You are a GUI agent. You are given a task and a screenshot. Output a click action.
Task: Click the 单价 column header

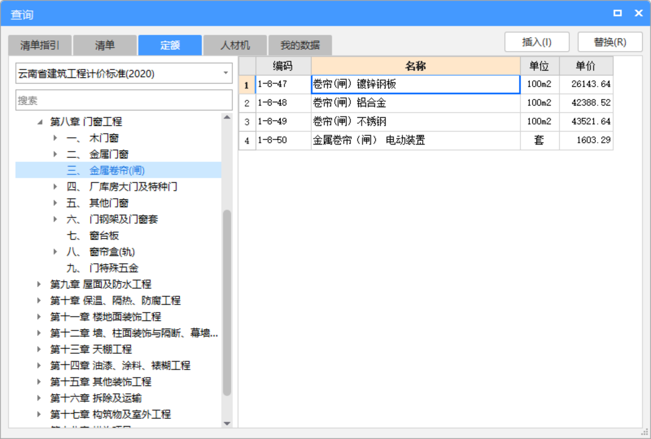pos(586,66)
